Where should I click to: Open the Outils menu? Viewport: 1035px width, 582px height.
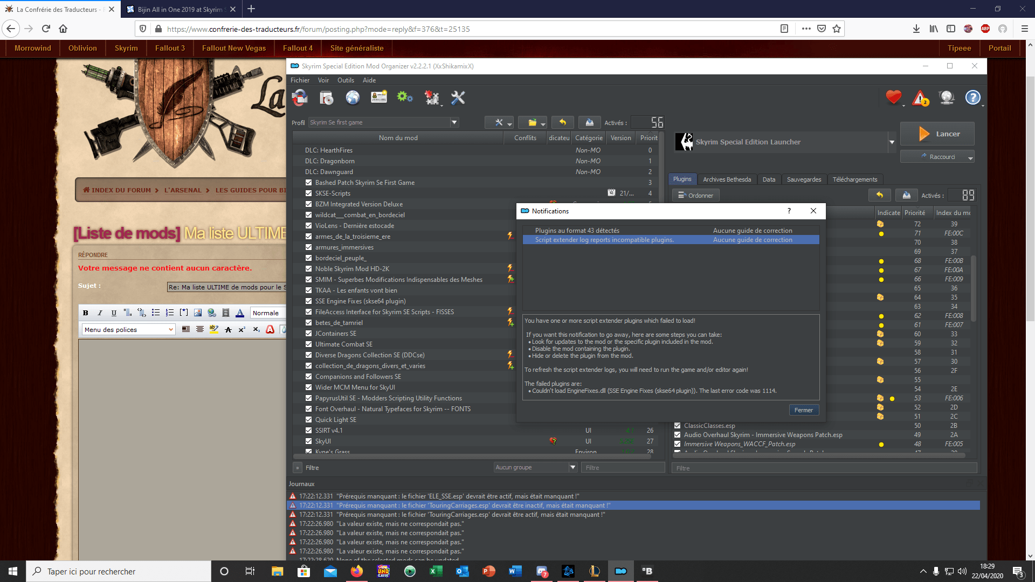pos(346,80)
